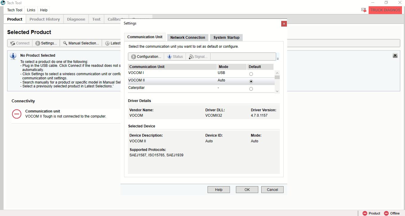Image resolution: width=405 pixels, height=216 pixels.
Task: Open the Tech Tool menu
Action: click(x=15, y=10)
